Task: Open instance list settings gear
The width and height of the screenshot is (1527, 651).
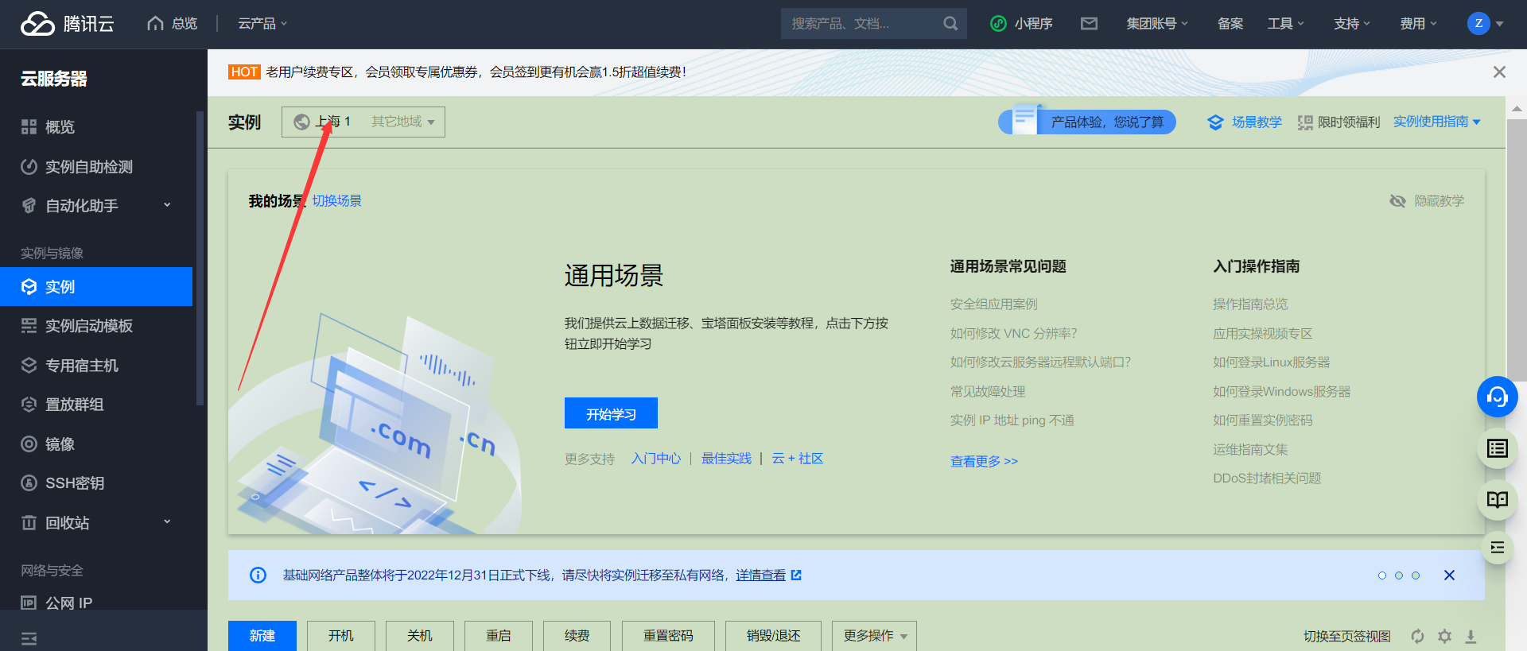Action: coord(1444,636)
